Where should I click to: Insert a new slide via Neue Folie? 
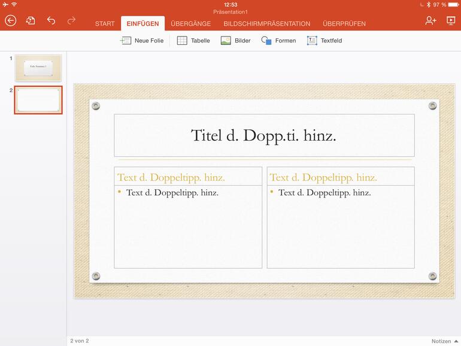tap(142, 41)
